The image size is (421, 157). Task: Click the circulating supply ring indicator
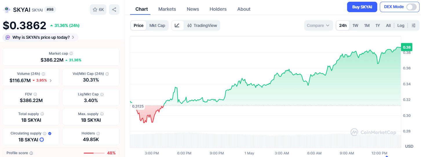click(x=42, y=140)
